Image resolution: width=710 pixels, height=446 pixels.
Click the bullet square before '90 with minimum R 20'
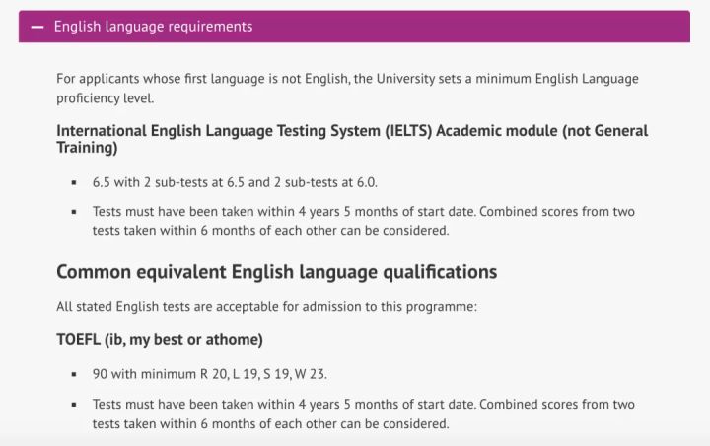tap(74, 375)
